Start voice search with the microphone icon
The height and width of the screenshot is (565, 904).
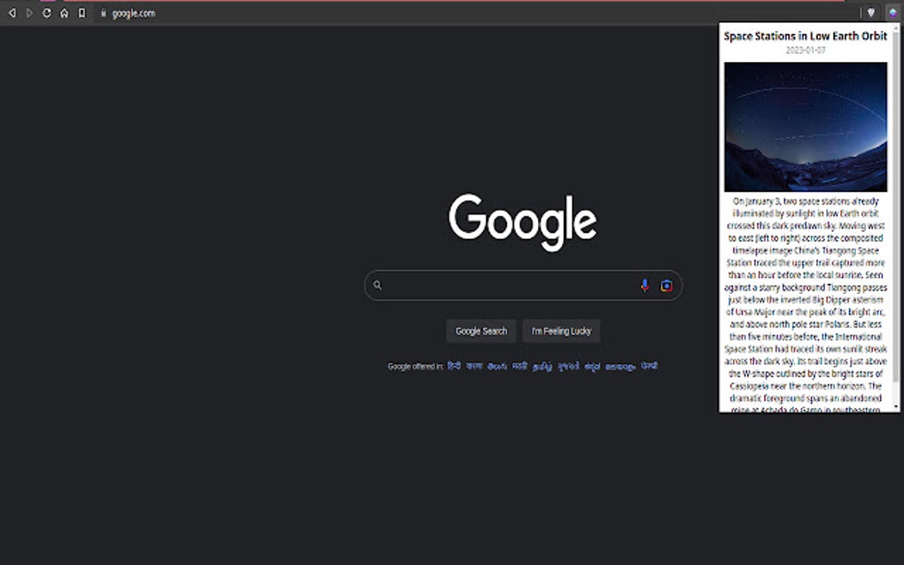644,285
